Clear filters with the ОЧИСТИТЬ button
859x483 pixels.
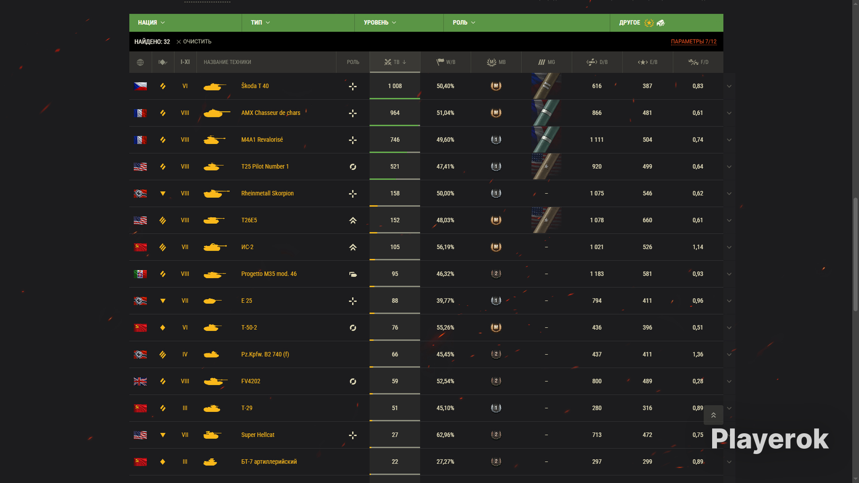pos(194,42)
